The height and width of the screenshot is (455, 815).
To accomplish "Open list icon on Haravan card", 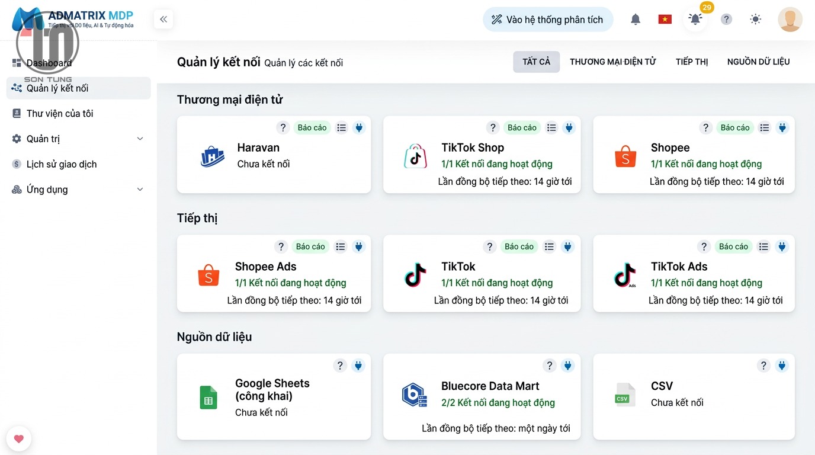I will [x=341, y=127].
